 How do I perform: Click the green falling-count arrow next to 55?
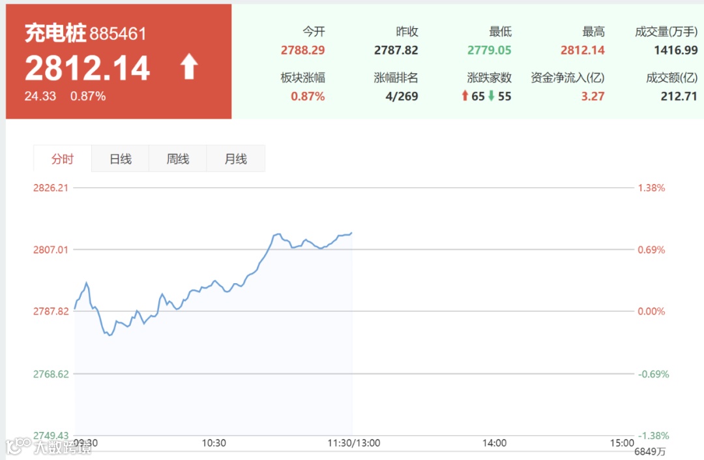[x=491, y=96]
